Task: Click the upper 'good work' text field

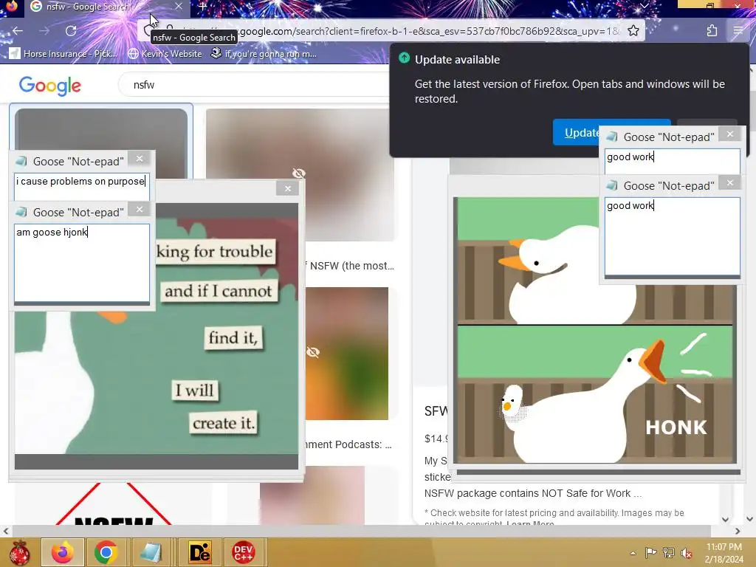Action: (672, 162)
